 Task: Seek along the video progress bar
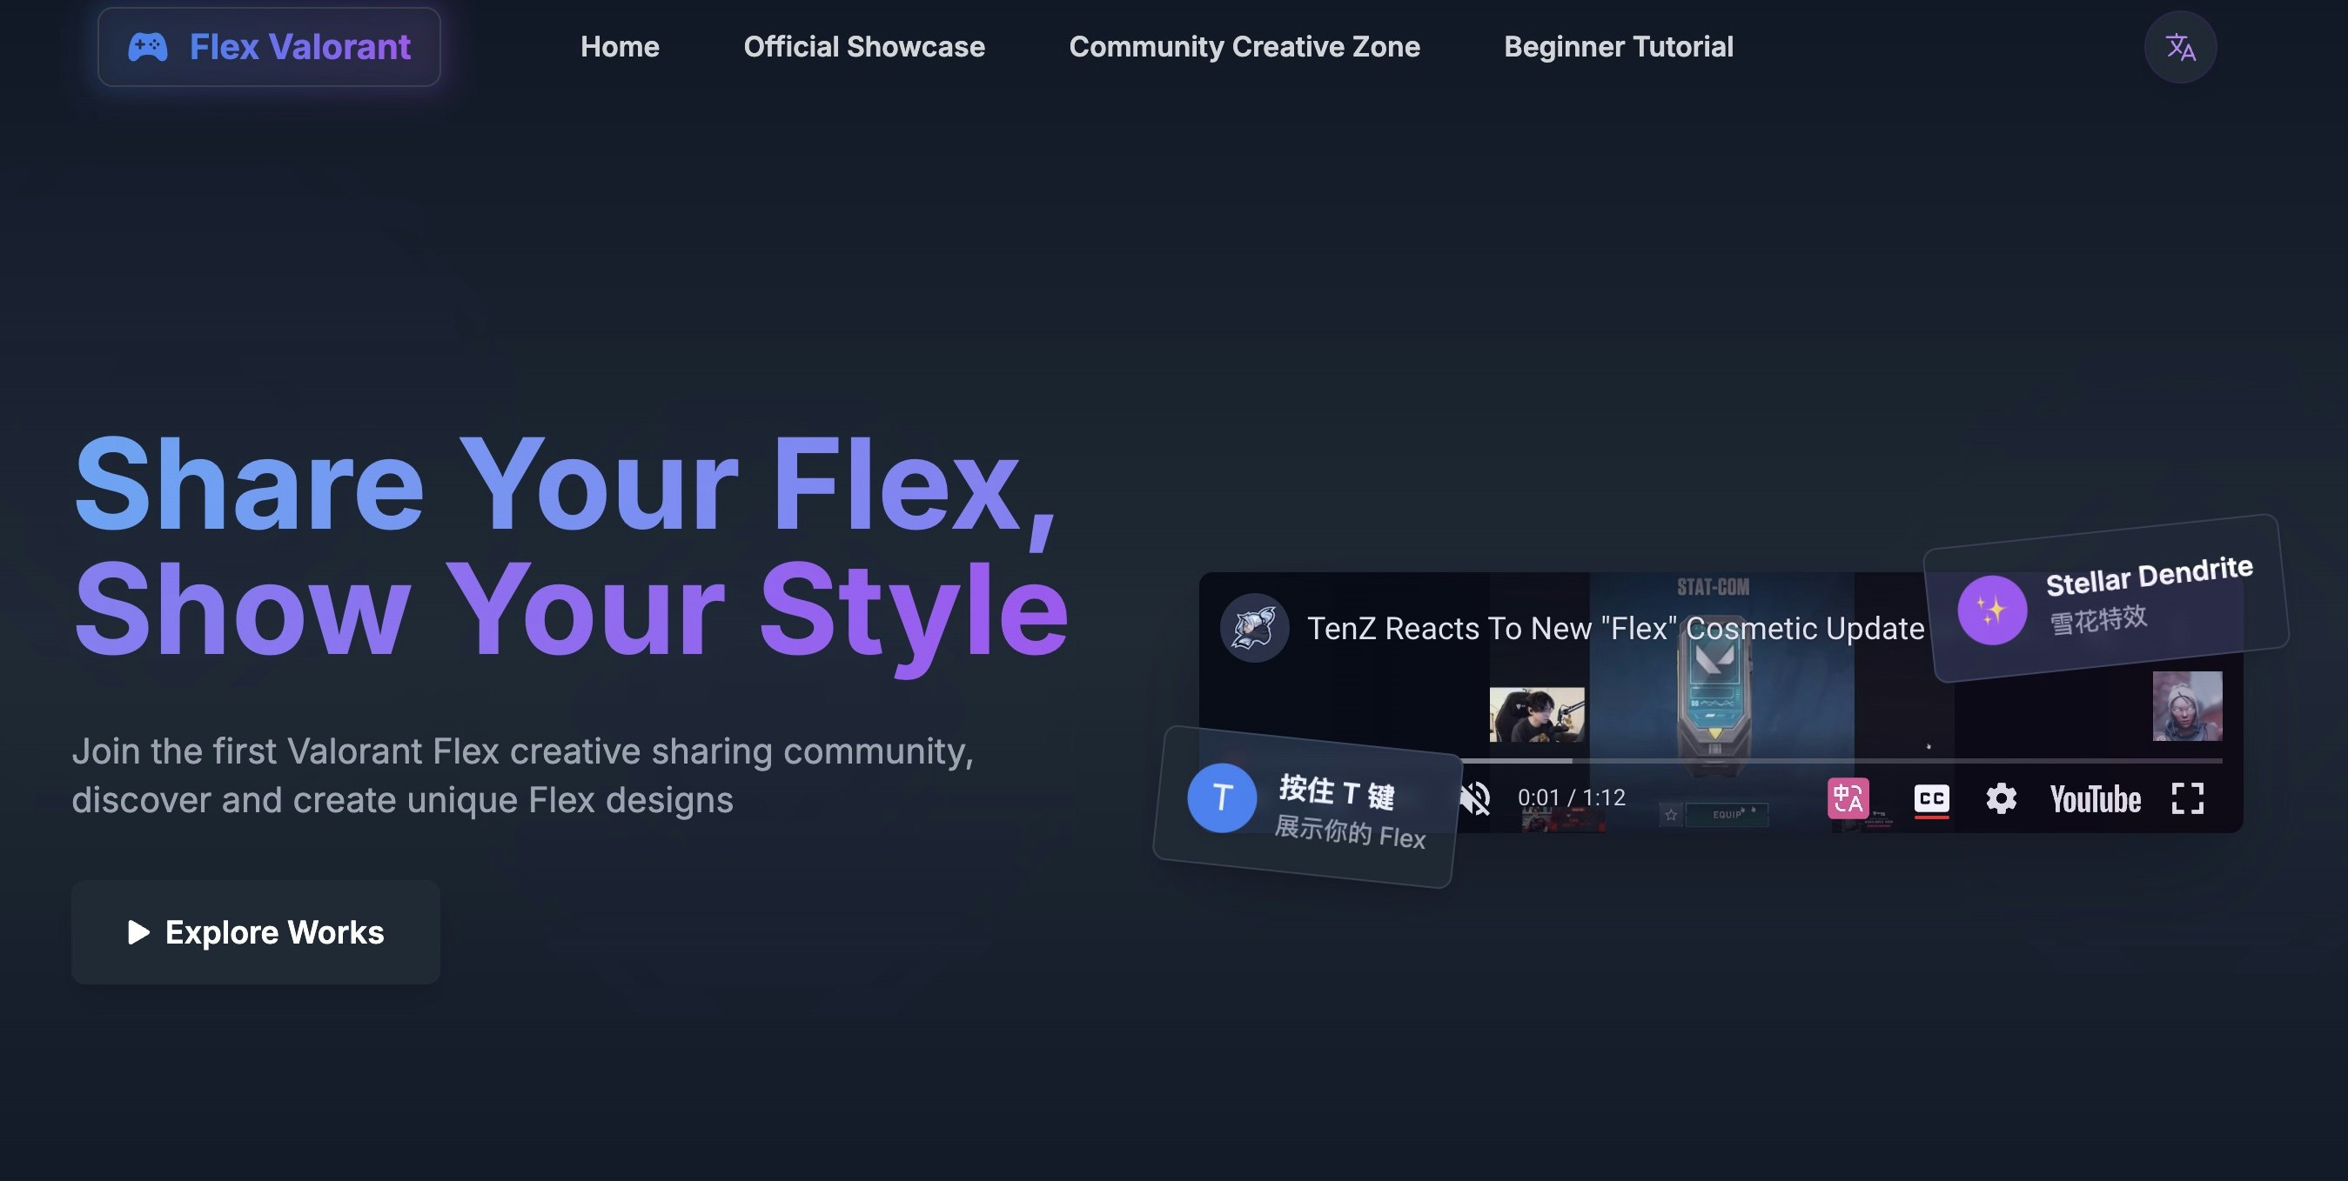1842,760
